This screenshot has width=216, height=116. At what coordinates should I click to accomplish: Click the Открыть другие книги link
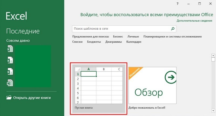(32, 98)
